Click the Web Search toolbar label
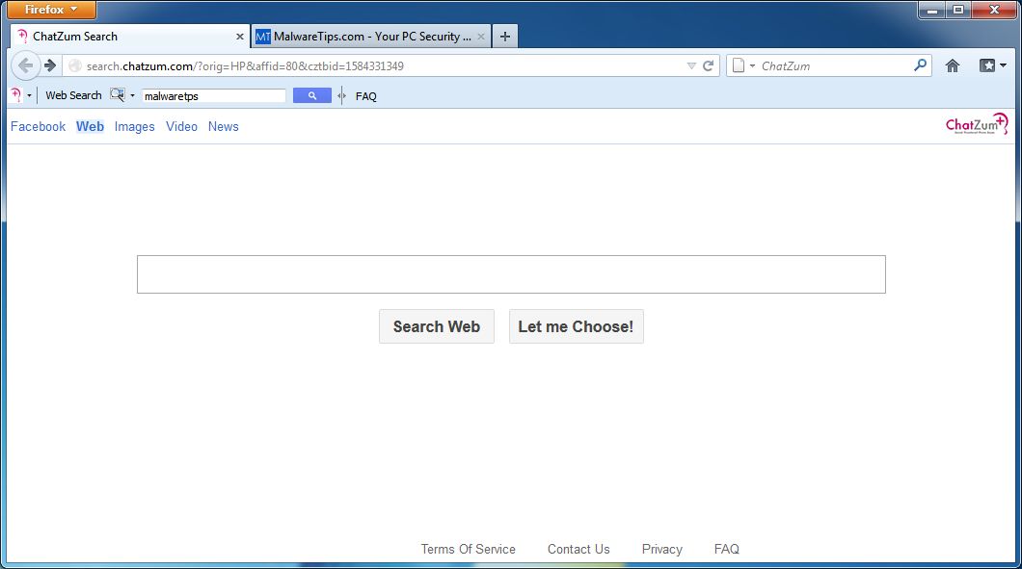This screenshot has height=569, width=1022. point(73,95)
